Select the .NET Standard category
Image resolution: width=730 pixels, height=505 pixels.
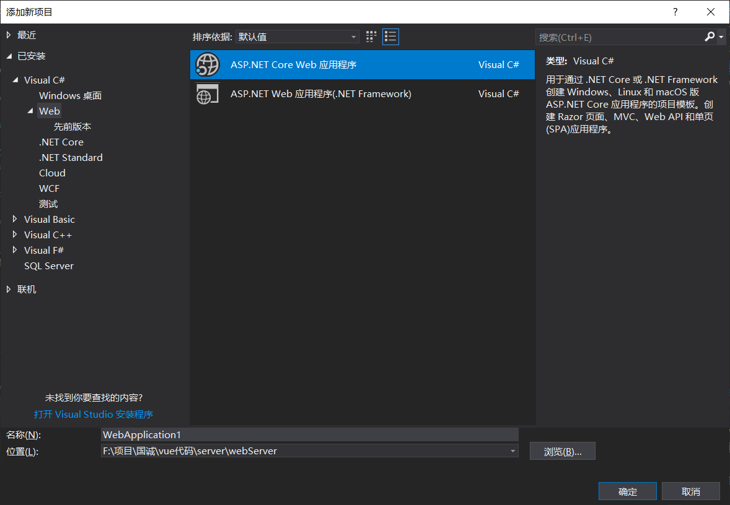click(71, 158)
